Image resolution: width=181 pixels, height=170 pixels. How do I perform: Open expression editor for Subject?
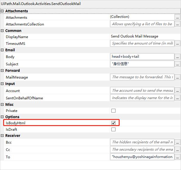(177, 64)
